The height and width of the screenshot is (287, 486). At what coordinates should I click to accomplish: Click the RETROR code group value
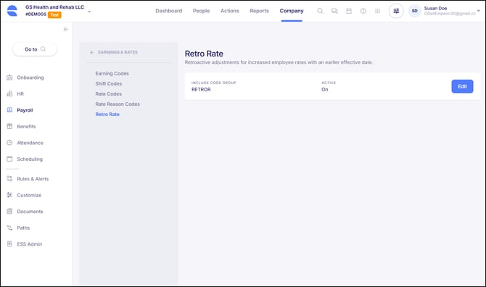click(x=201, y=89)
